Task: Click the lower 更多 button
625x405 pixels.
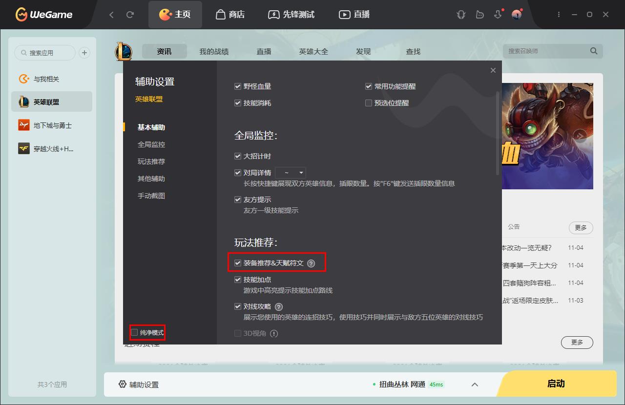Action: click(x=577, y=343)
